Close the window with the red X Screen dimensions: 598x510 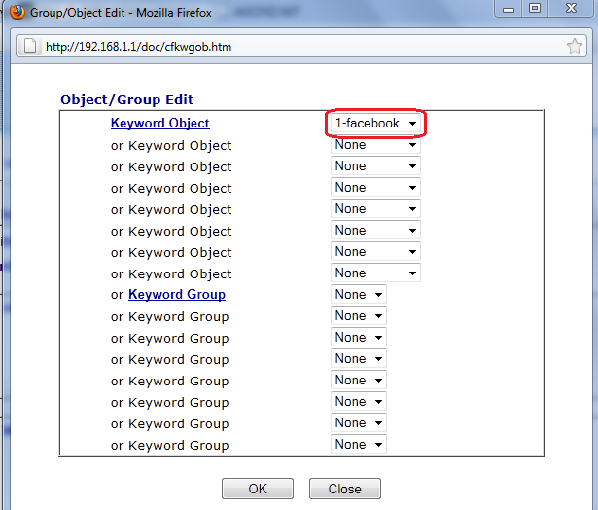tap(572, 9)
